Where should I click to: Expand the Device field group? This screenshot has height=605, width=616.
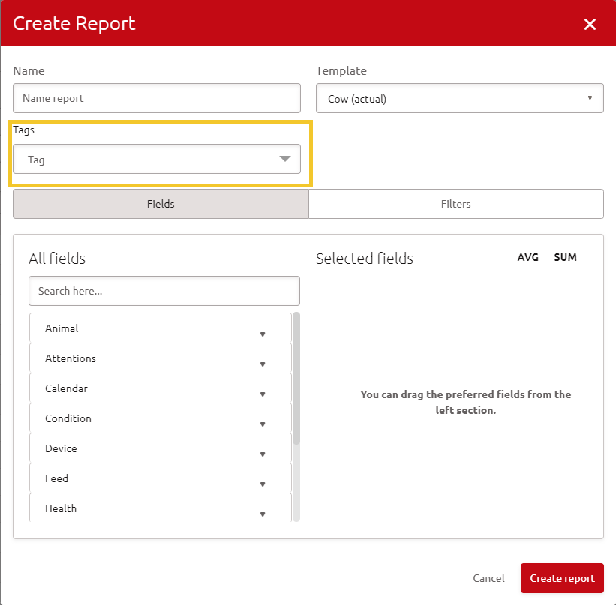[161, 448]
